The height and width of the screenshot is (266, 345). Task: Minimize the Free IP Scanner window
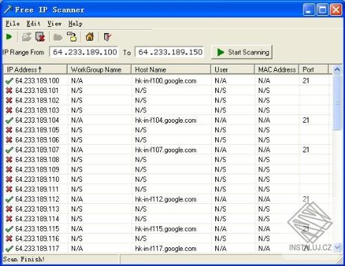point(308,10)
